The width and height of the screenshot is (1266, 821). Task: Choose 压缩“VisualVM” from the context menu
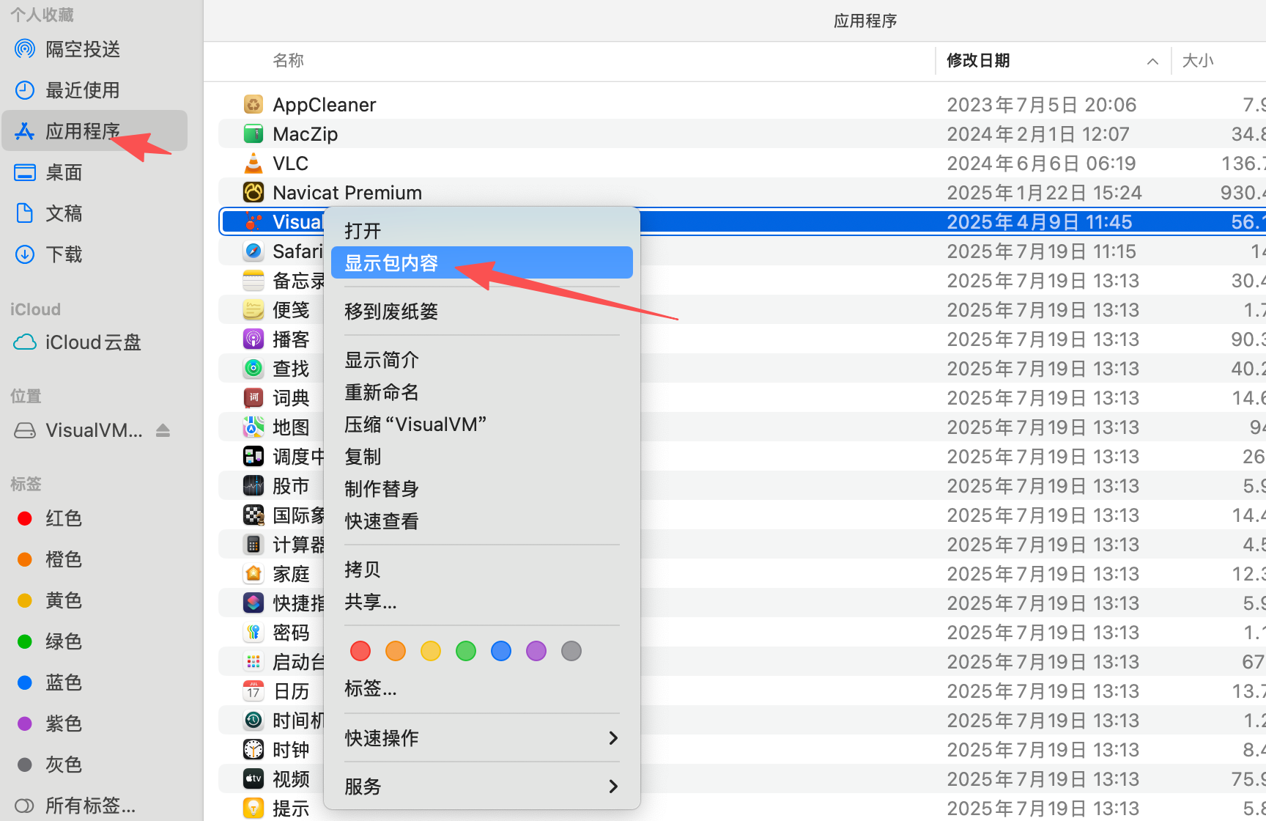pyautogui.click(x=482, y=424)
